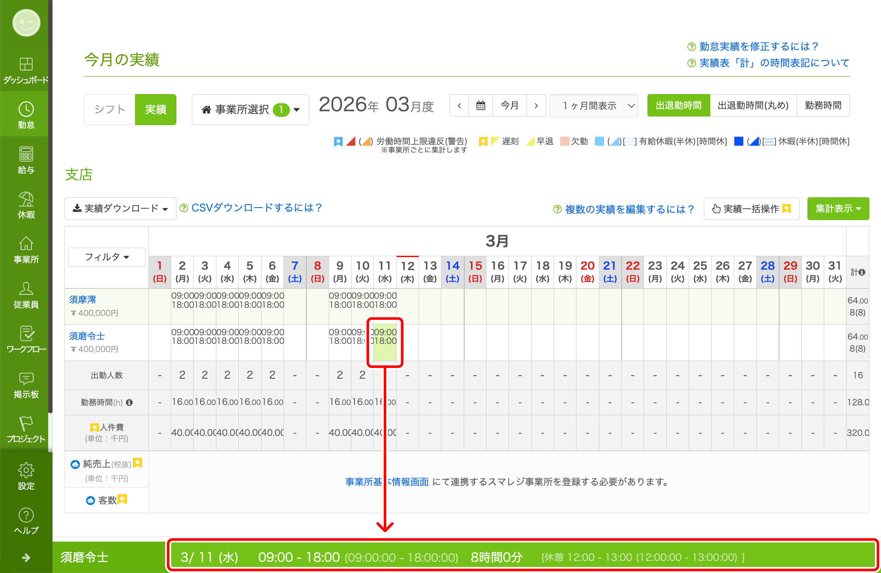881x573 pixels.
Task: Open the 実績ダウンロード menu
Action: pyautogui.click(x=120, y=208)
